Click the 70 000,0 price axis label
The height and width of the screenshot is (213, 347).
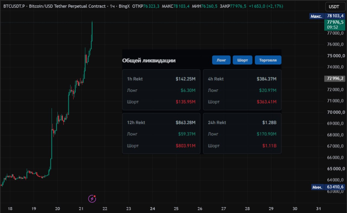pos(336,112)
